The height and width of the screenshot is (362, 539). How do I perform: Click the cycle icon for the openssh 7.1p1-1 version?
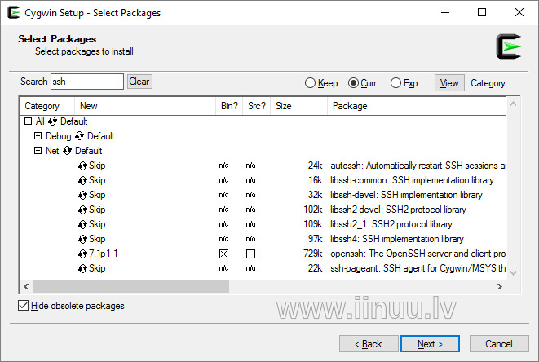82,254
